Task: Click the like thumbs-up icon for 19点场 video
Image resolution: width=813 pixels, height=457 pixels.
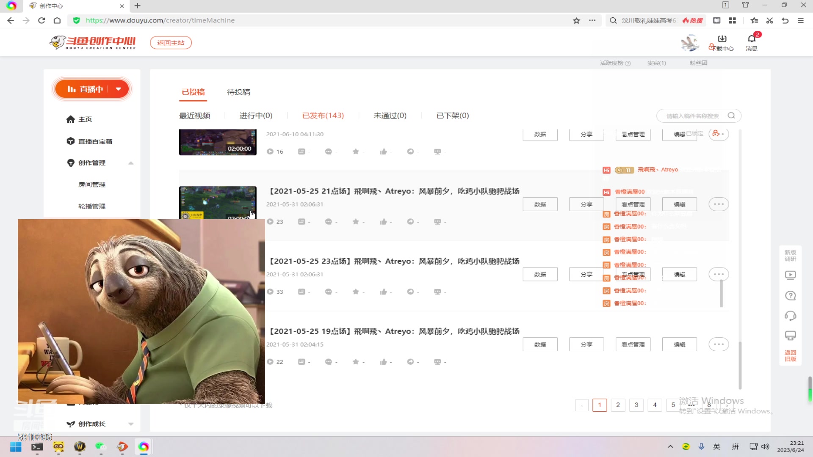Action: 383,362
